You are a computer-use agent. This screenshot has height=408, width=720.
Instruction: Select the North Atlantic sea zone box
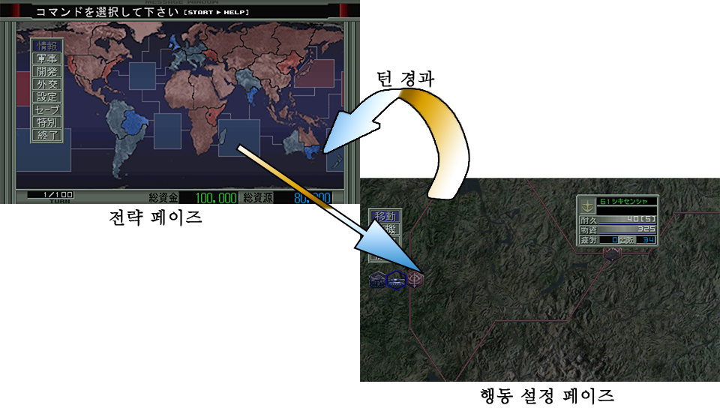pyautogui.click(x=142, y=76)
